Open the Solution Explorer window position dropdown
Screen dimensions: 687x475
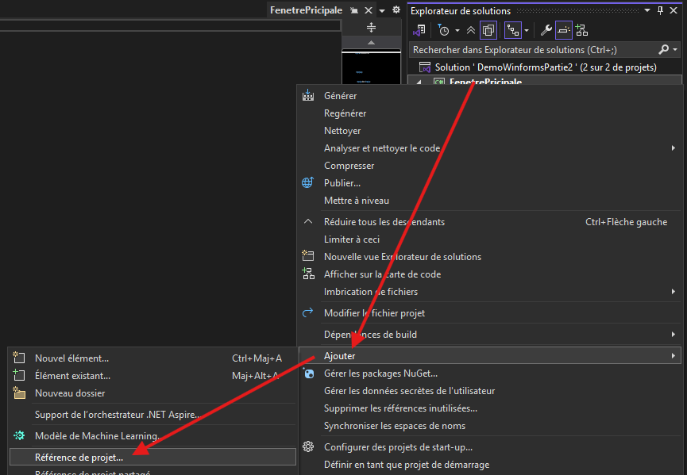647,10
